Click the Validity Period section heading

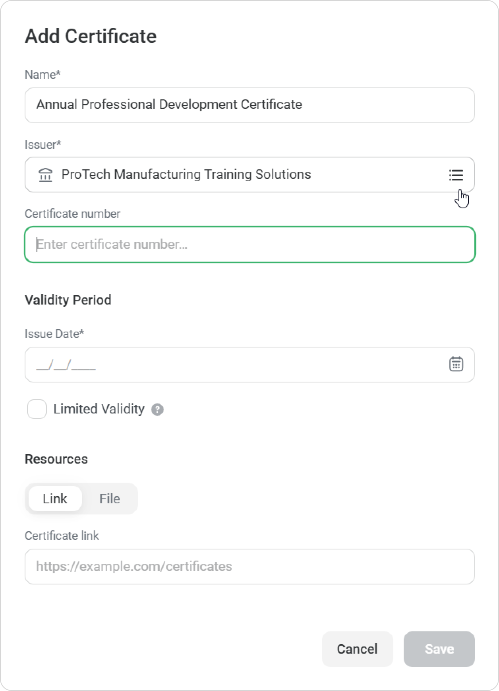[68, 300]
